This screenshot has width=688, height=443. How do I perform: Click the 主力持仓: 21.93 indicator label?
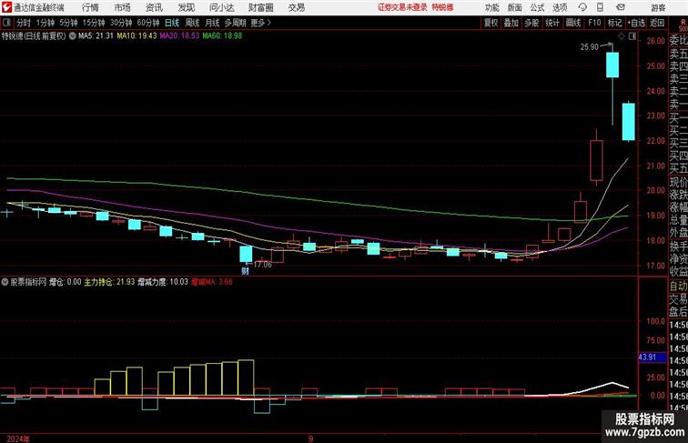(x=109, y=282)
